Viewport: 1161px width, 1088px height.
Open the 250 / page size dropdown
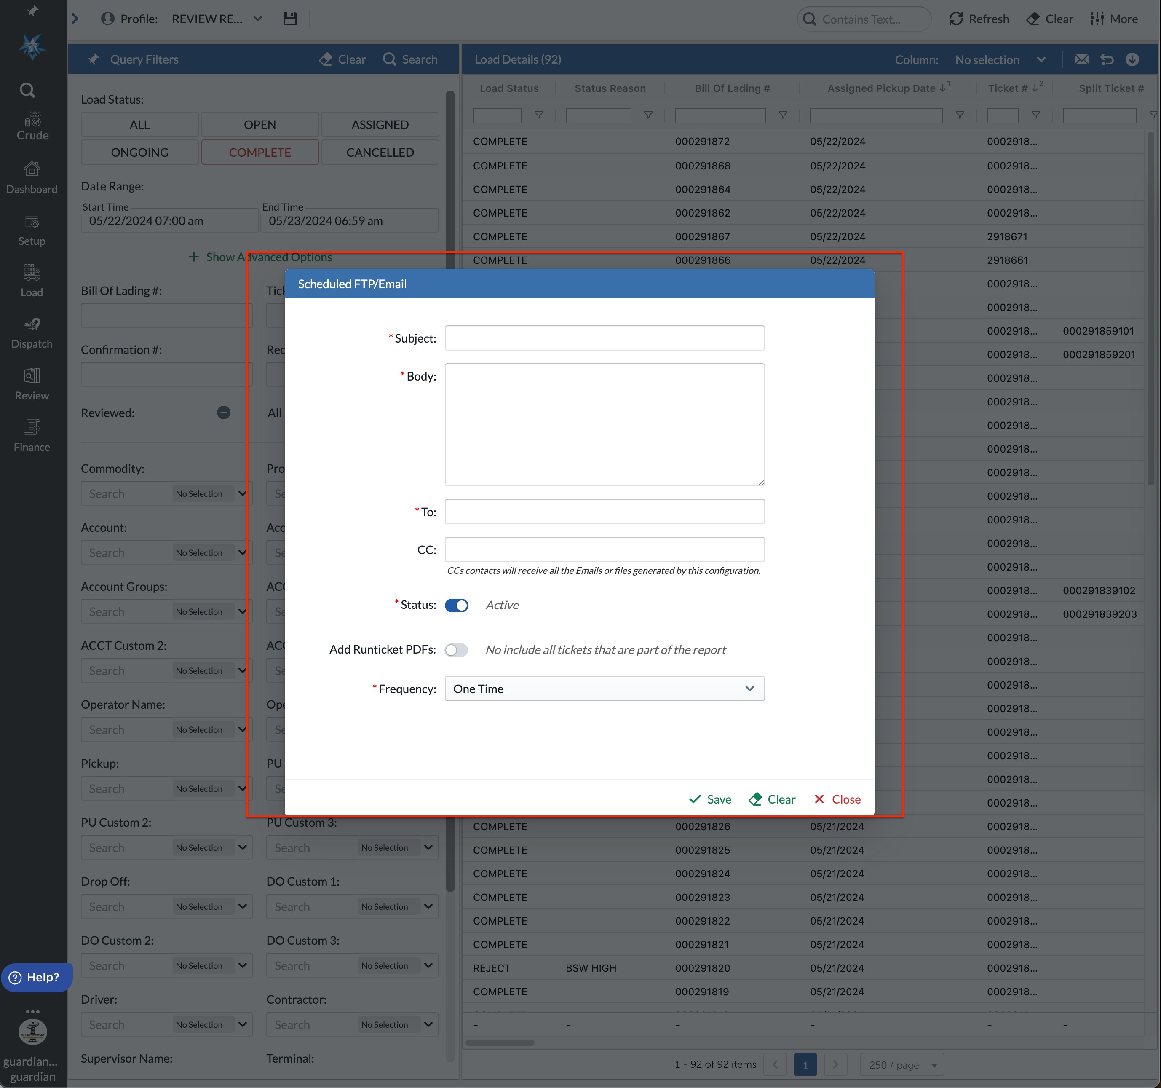tap(902, 1065)
